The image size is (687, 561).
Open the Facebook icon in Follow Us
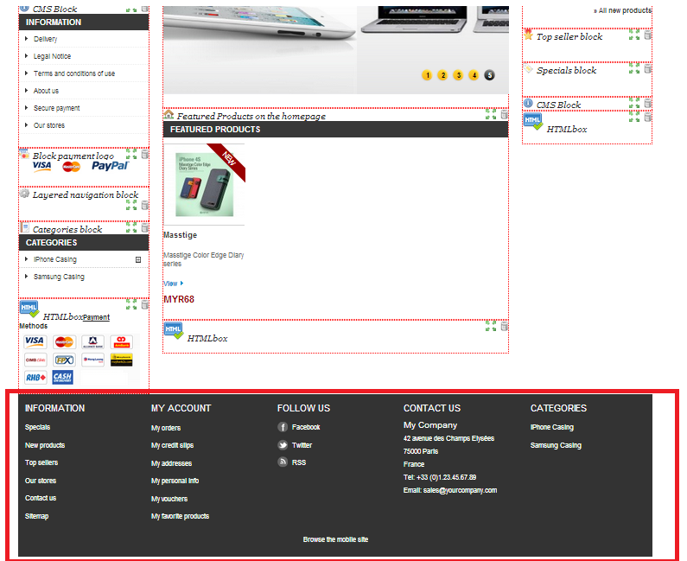(x=283, y=427)
